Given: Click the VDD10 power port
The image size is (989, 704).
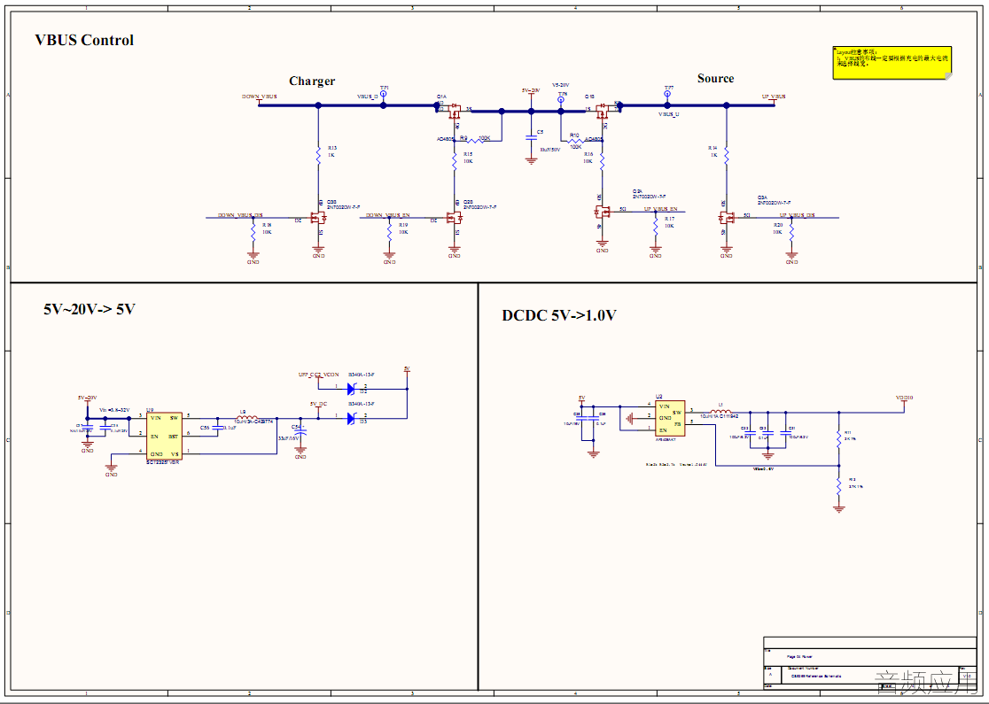Looking at the screenshot, I should (x=904, y=401).
